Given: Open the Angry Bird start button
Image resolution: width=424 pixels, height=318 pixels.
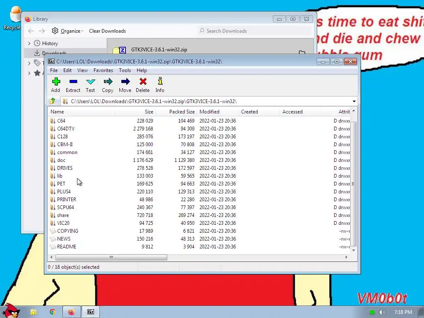Looking at the screenshot, I should coord(11,311).
